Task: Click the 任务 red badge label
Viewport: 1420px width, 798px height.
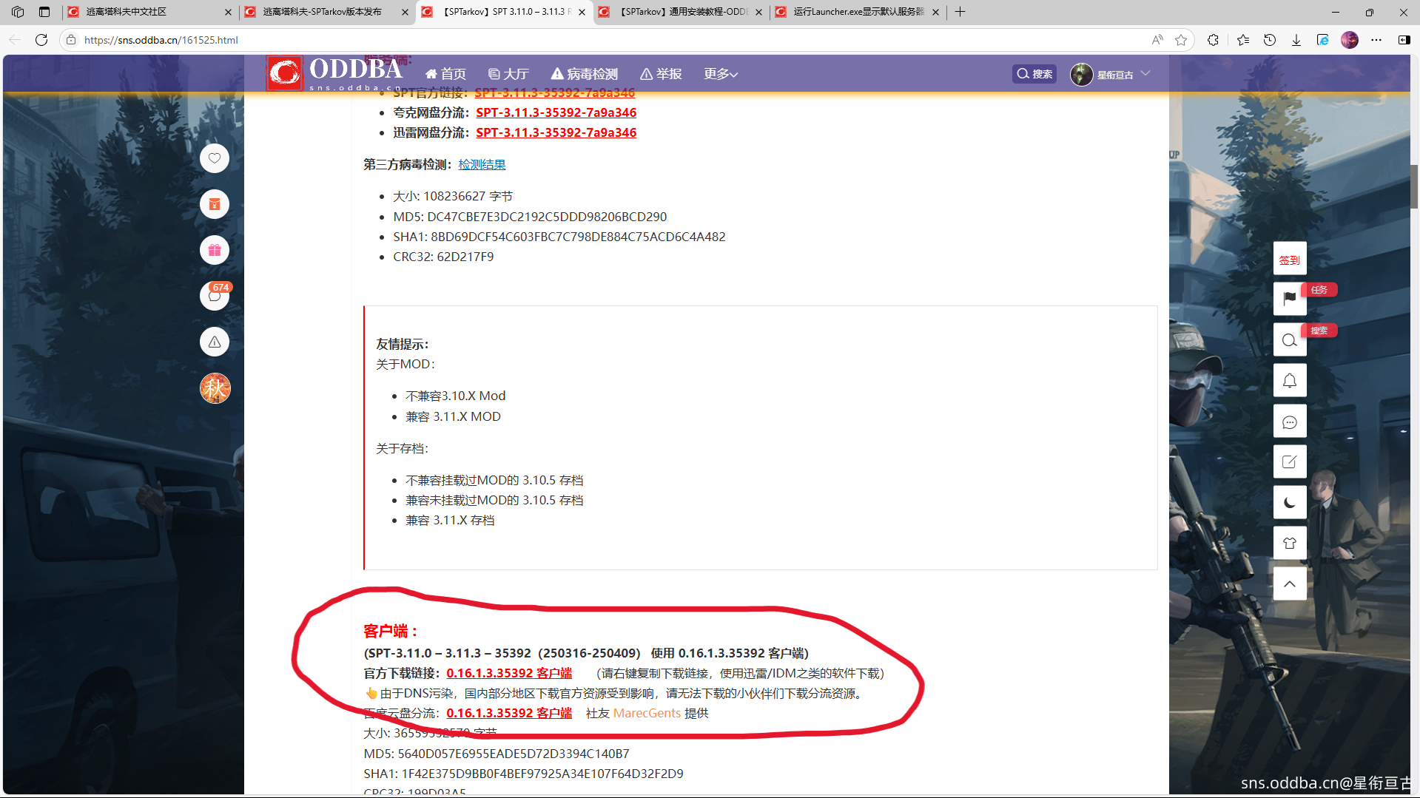Action: [1319, 290]
